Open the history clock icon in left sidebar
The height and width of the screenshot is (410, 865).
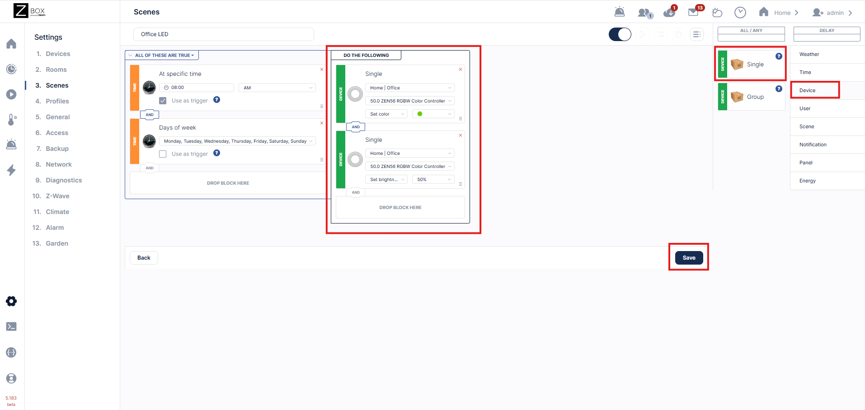[x=11, y=69]
